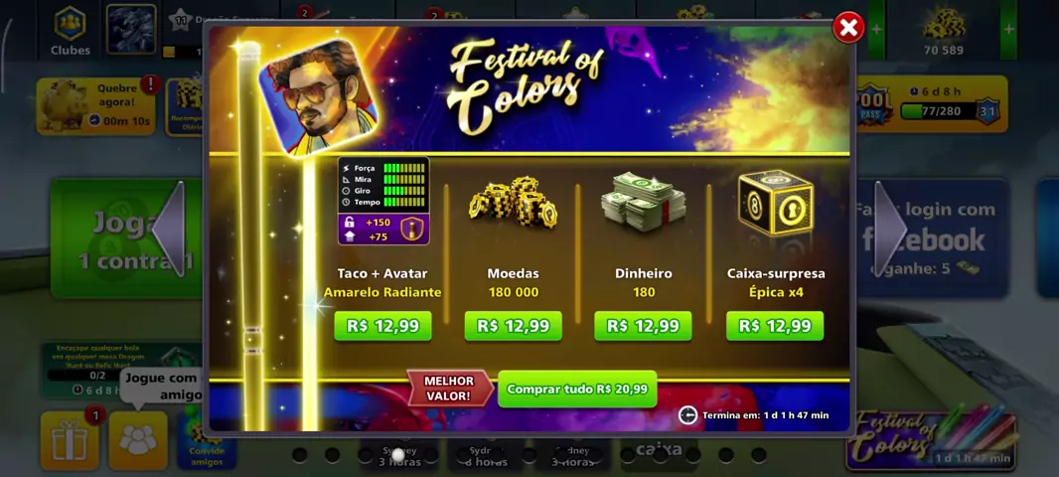Buy Taco + Avatar for R$ 12,99
This screenshot has width=1059, height=477.
(382, 326)
